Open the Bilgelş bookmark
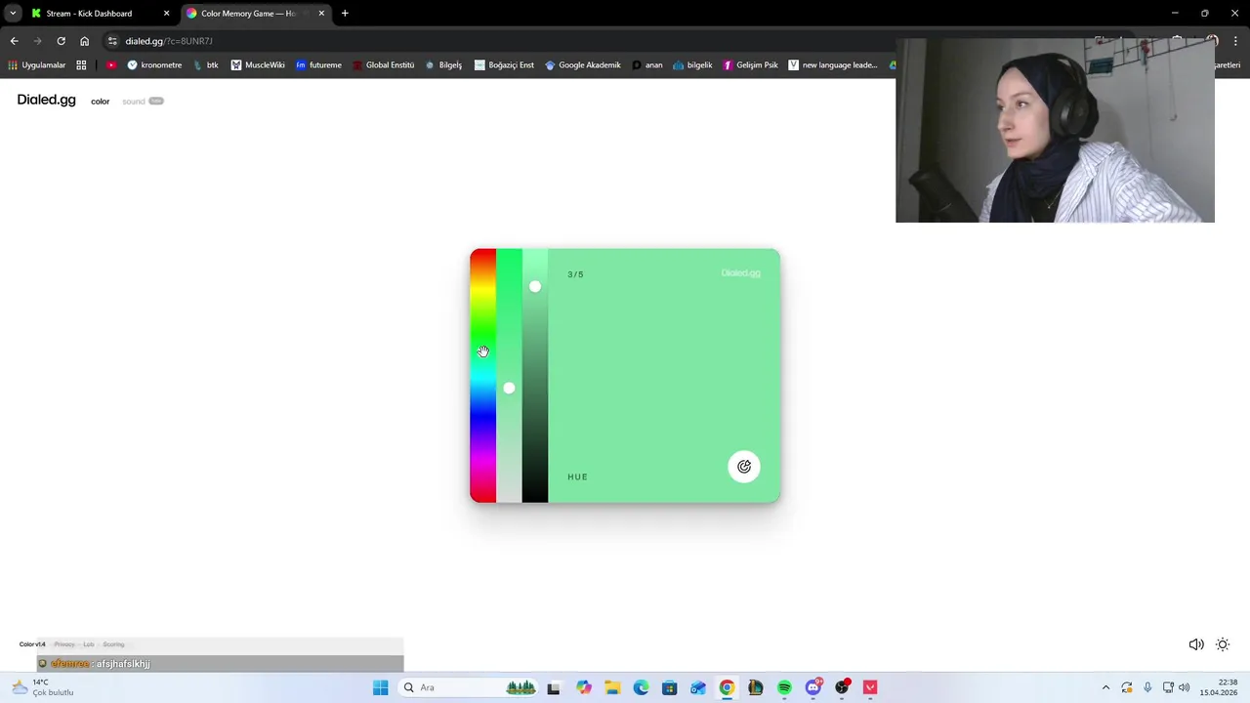 click(443, 65)
